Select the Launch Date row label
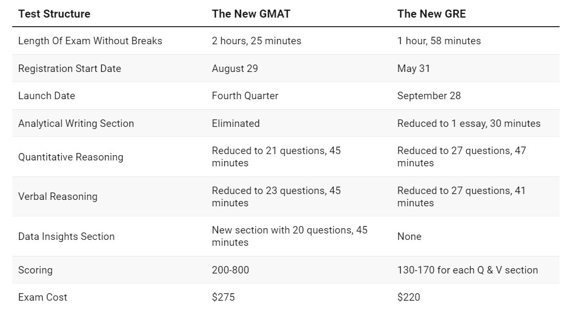Screen dimensions: 567x314 [46, 96]
